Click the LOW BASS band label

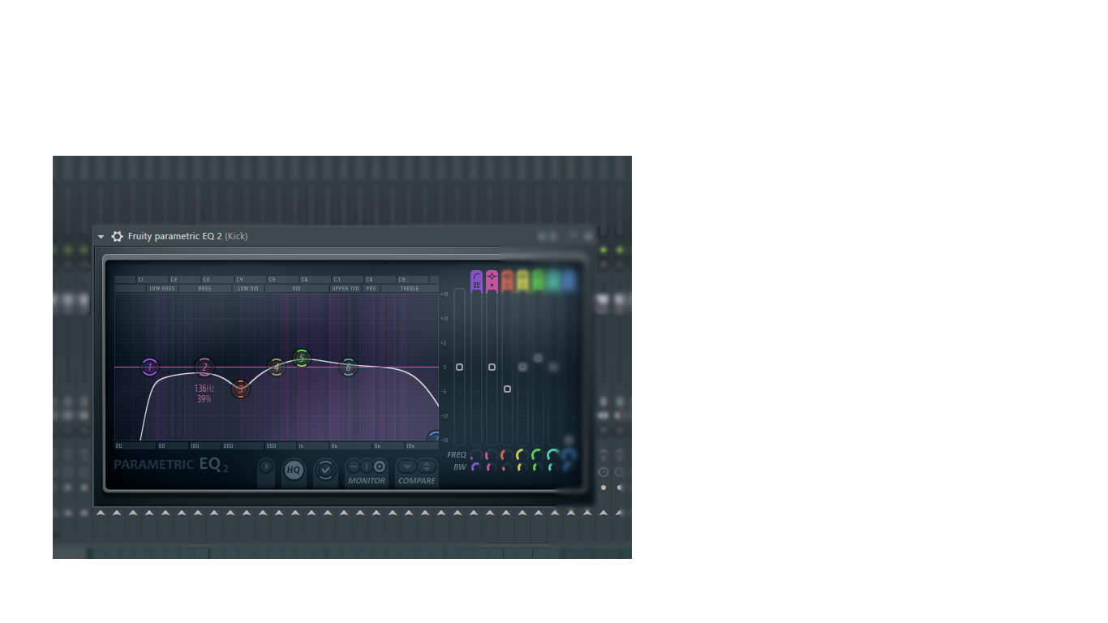pos(162,289)
